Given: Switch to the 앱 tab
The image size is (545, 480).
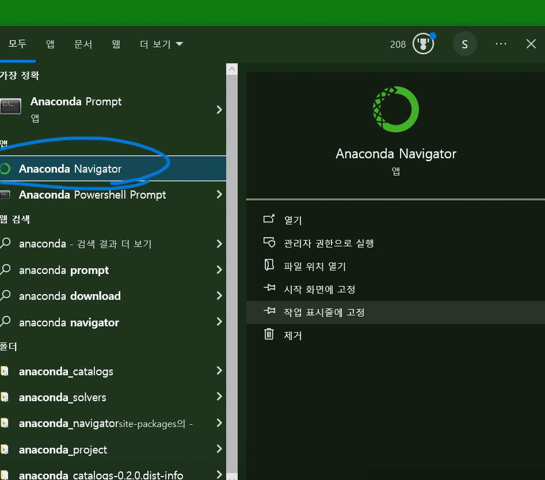Looking at the screenshot, I should [x=50, y=44].
